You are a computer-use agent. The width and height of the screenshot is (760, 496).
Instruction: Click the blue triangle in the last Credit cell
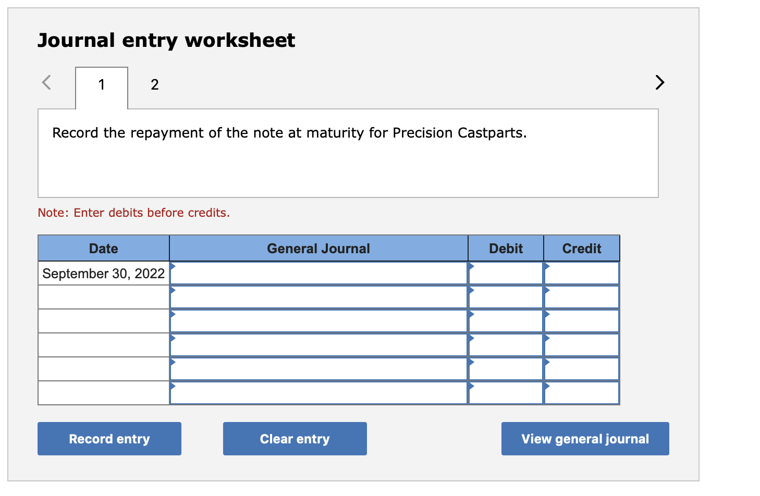pos(547,387)
